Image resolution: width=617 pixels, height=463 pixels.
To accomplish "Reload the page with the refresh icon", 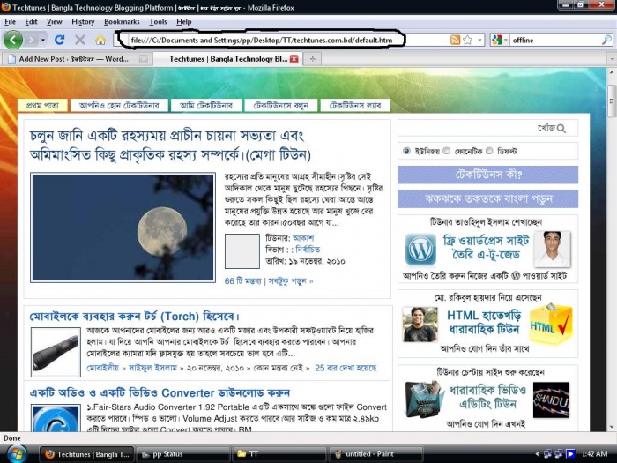I will click(59, 40).
